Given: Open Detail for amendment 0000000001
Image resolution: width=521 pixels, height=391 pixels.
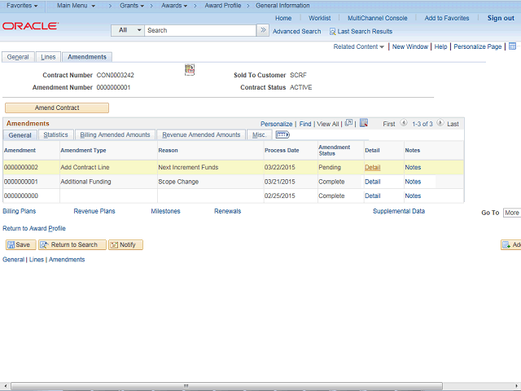Looking at the screenshot, I should click(x=373, y=182).
